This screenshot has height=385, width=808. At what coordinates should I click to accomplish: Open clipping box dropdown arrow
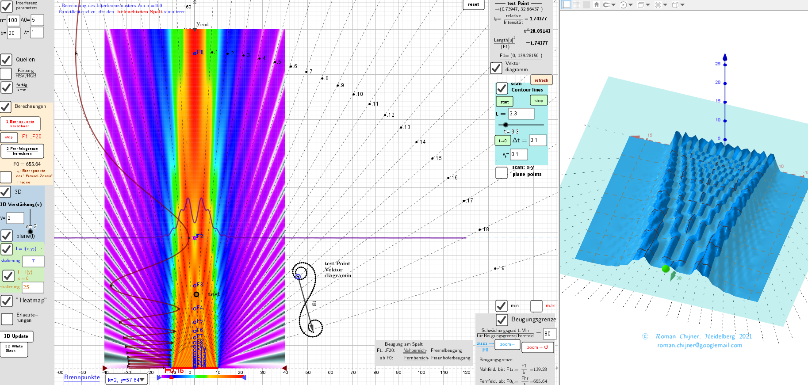coord(665,5)
